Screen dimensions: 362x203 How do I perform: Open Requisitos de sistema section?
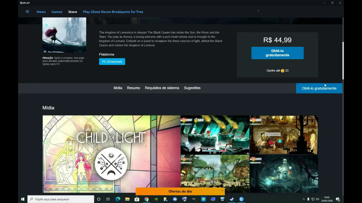[162, 88]
